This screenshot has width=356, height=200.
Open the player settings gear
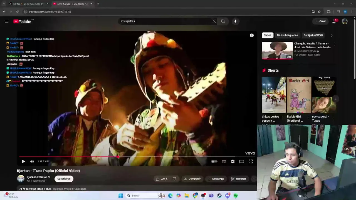[233, 161]
